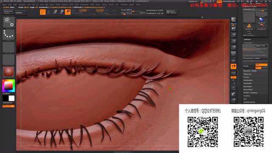The image size is (272, 153).
Task: Adjust the Focal Shift slider
Action: [130, 10]
